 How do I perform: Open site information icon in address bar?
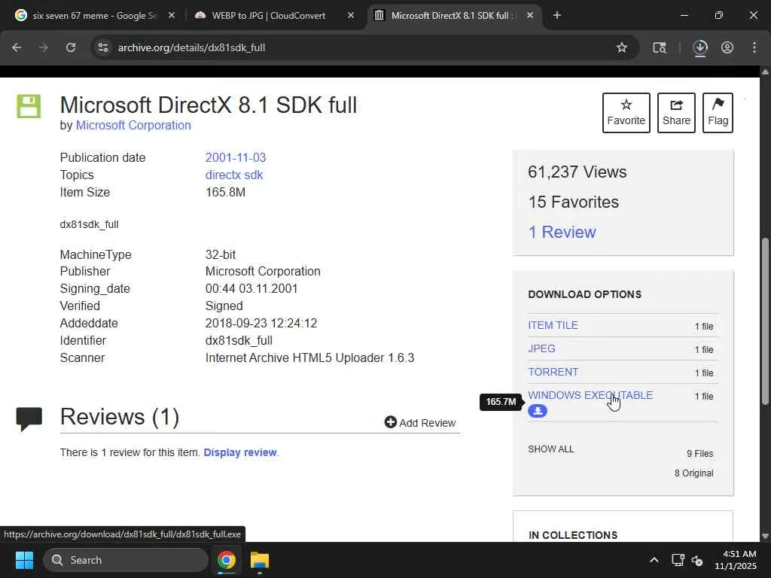(102, 47)
